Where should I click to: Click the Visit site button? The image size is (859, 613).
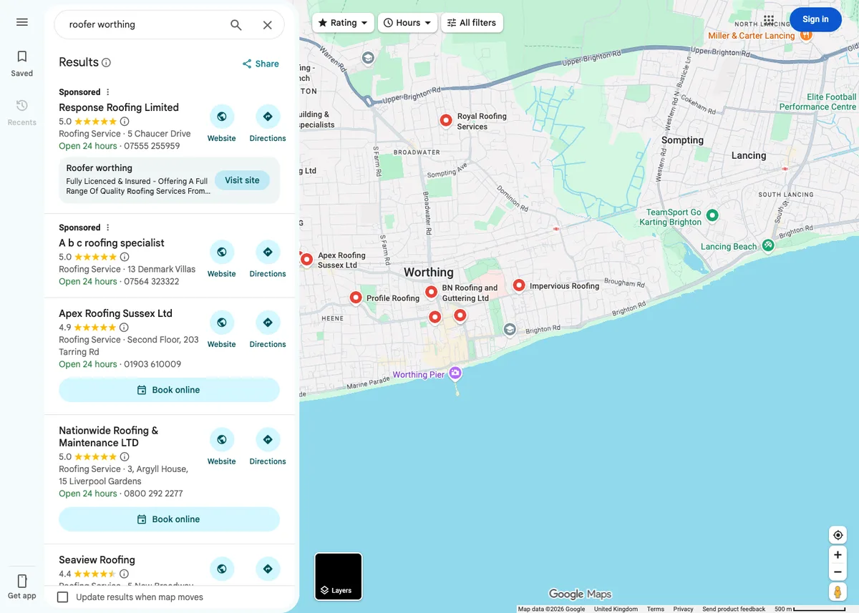tap(242, 180)
